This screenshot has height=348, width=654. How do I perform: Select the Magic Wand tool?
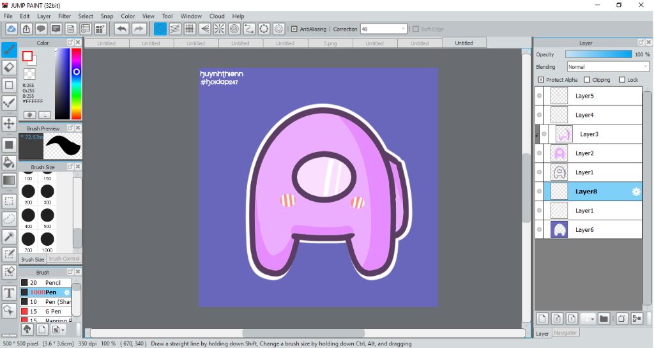[x=9, y=236]
